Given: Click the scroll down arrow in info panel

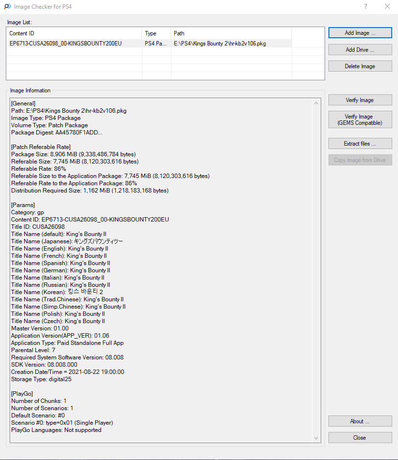Looking at the screenshot, I should pyautogui.click(x=316, y=438).
